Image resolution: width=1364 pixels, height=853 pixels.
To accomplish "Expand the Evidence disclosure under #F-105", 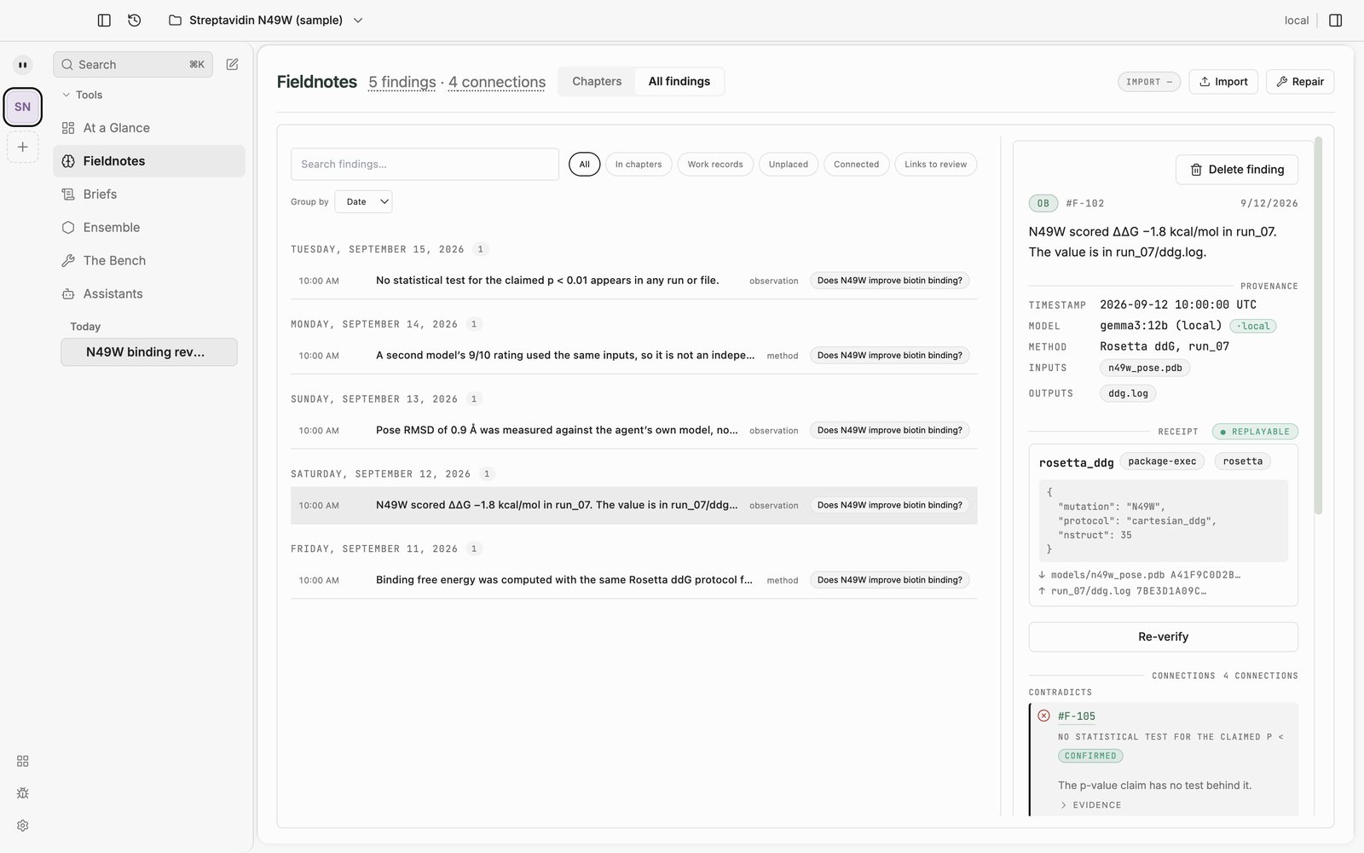I will tap(1090, 805).
